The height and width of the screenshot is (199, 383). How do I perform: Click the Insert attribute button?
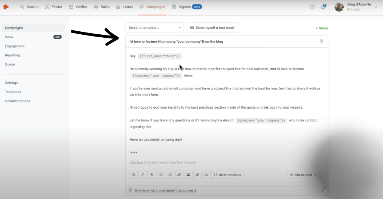click(227, 175)
